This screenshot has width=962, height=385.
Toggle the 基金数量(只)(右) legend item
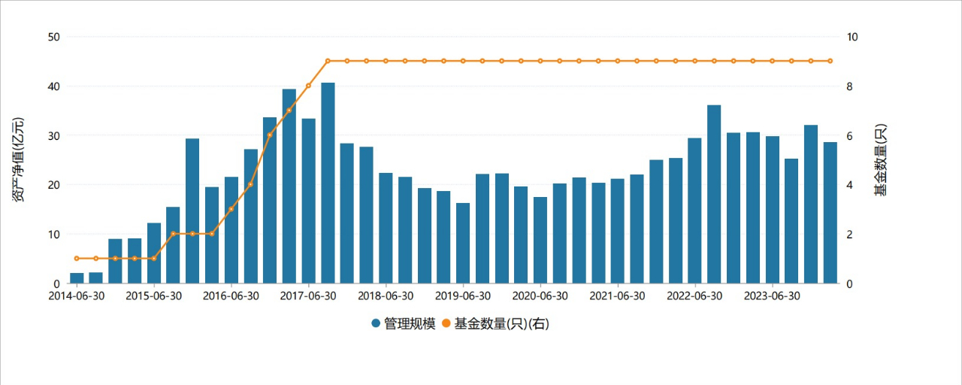(x=497, y=323)
